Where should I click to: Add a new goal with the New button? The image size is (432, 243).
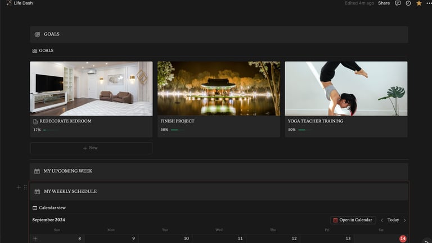pyautogui.click(x=91, y=148)
